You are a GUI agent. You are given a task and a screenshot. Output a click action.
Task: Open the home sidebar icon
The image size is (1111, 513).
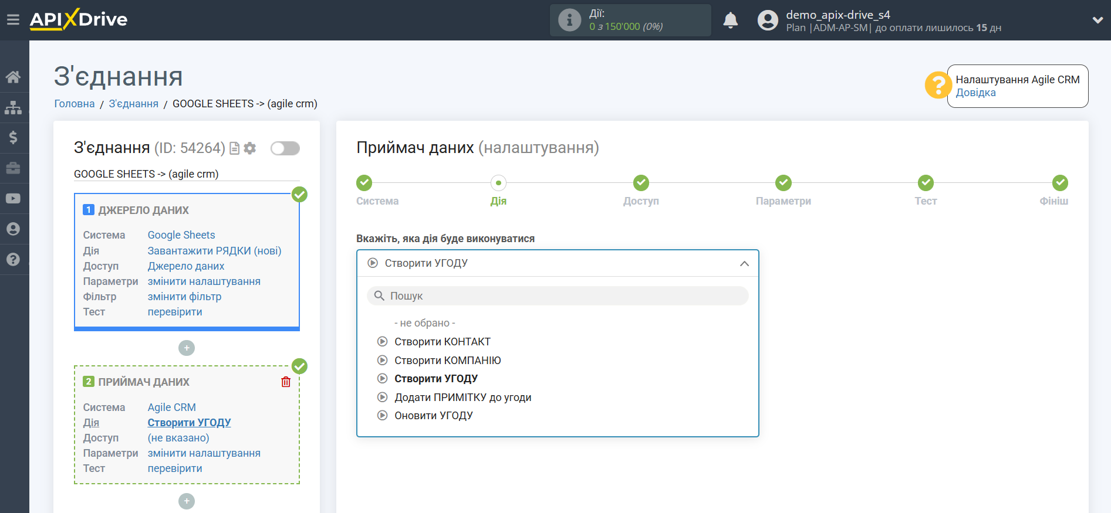tap(13, 77)
